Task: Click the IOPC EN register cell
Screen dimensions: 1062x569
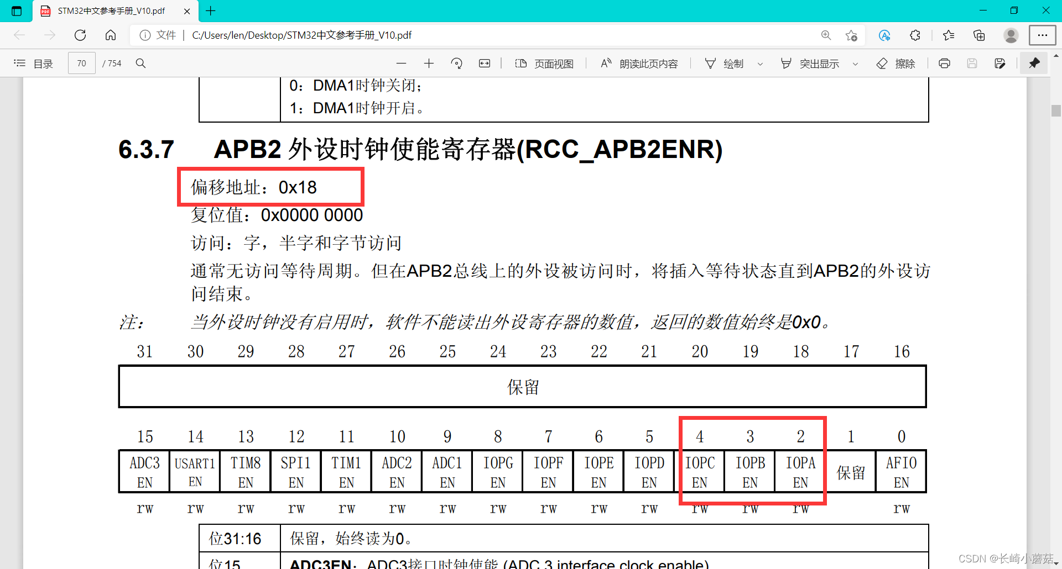Action: coord(700,472)
